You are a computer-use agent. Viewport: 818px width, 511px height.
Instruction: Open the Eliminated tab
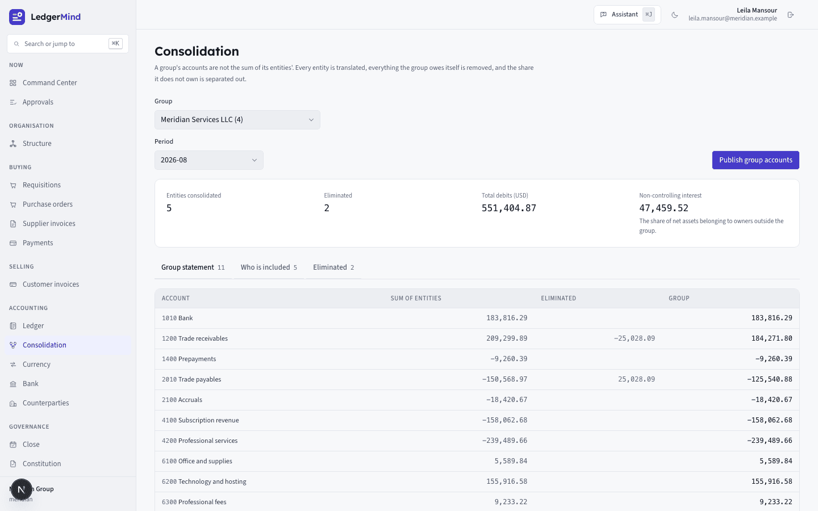tap(333, 267)
